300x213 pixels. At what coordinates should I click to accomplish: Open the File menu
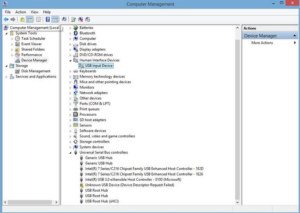point(8,12)
